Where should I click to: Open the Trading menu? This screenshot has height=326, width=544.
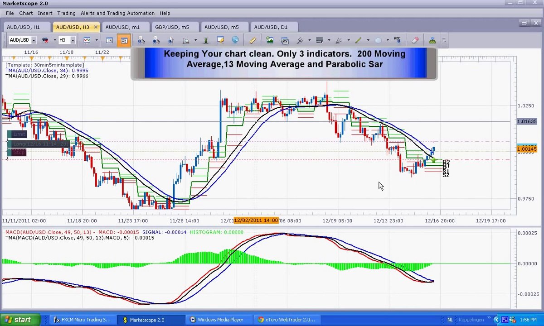point(66,13)
